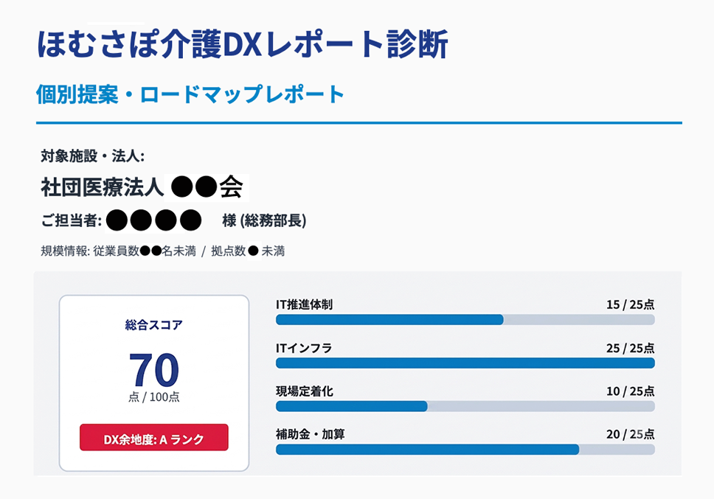This screenshot has height=499, width=714.
Task: Click the 10 / 25点 score value
Action: point(630,391)
